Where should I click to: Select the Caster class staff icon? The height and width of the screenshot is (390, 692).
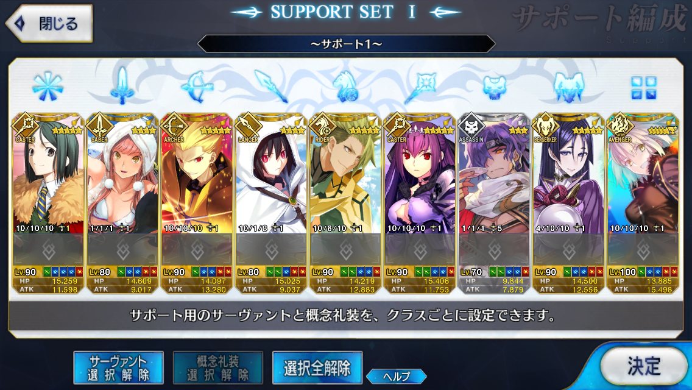pyautogui.click(x=420, y=87)
